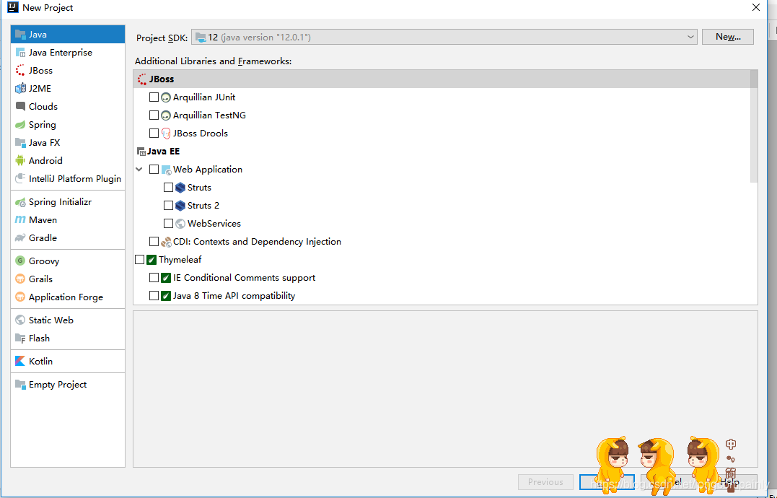Click the CDI coffee beans icon

click(x=166, y=242)
